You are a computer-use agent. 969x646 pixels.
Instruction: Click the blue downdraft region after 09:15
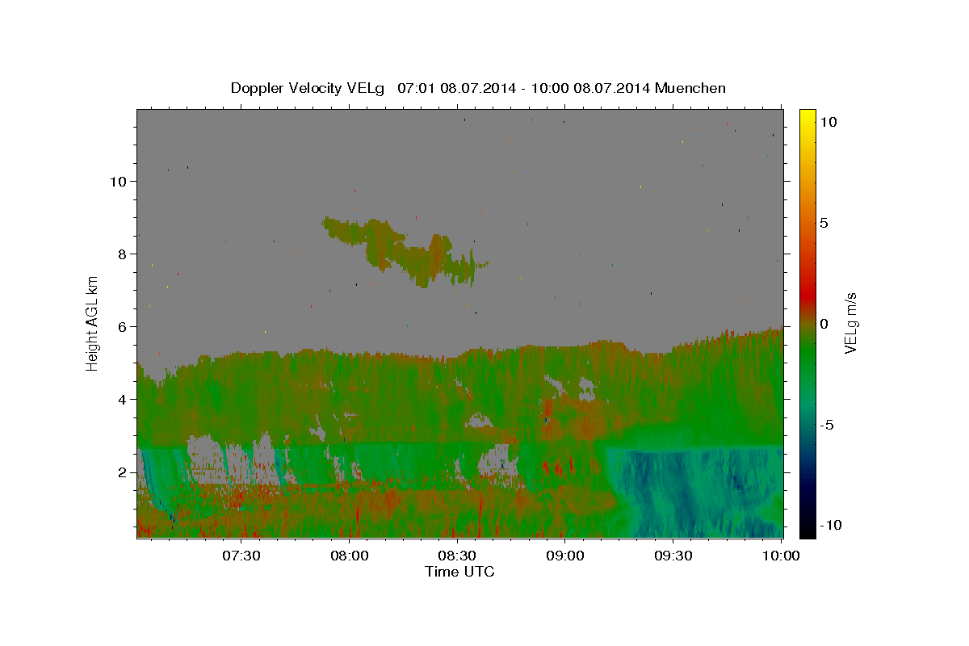[x=694, y=491]
